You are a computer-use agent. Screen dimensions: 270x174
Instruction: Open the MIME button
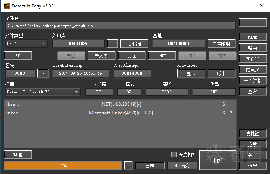click(x=252, y=37)
